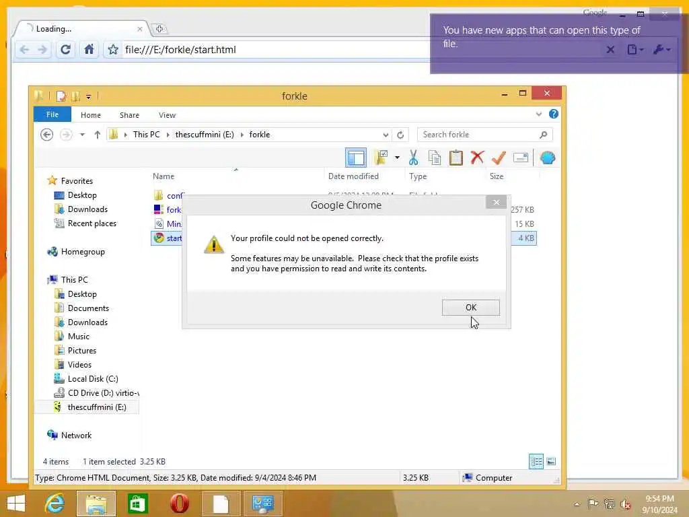The height and width of the screenshot is (517, 689).
Task: Sort by the Size column header
Action: click(x=497, y=176)
